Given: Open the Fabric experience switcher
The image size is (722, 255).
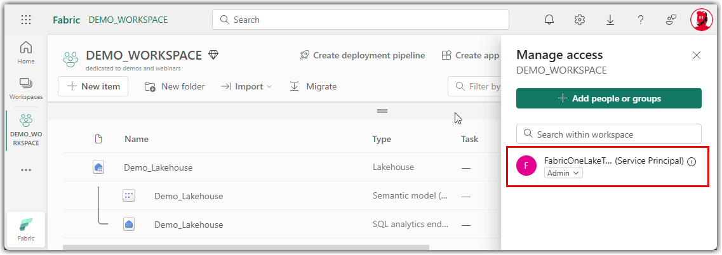Looking at the screenshot, I should click(26, 229).
